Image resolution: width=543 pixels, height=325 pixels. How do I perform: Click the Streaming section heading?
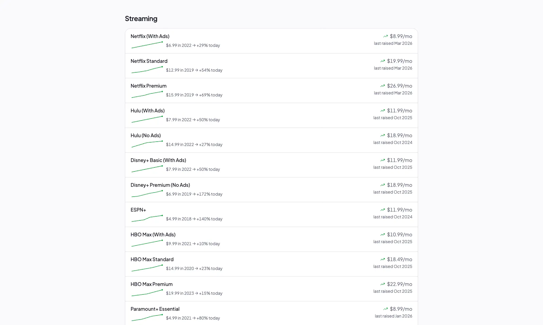(141, 19)
